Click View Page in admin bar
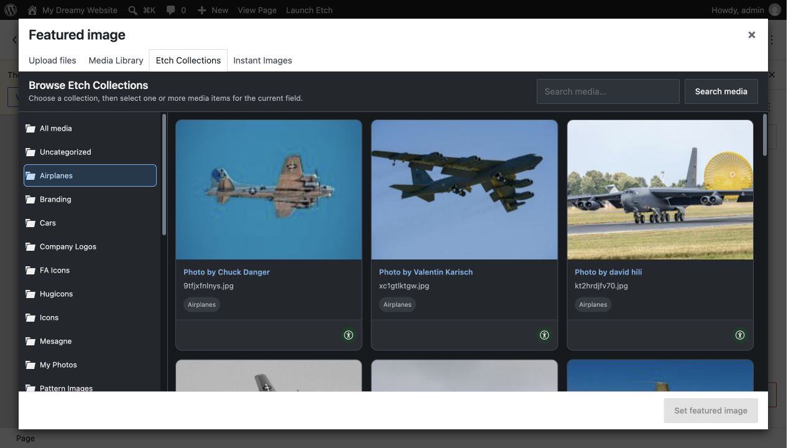The height and width of the screenshot is (448, 796). [257, 10]
